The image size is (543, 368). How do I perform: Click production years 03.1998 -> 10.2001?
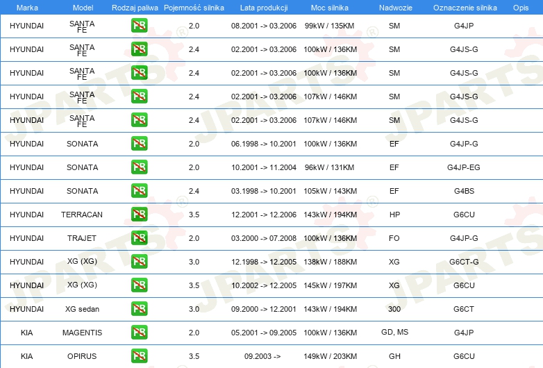coord(264,191)
